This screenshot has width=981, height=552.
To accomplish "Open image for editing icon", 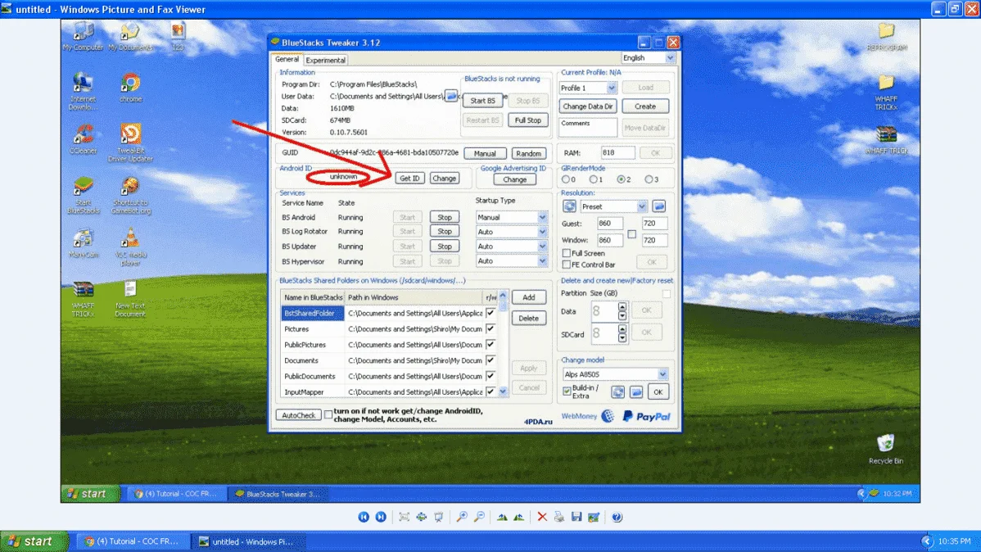I will [594, 517].
